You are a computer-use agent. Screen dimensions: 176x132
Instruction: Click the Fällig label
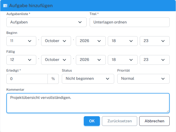[11, 52]
